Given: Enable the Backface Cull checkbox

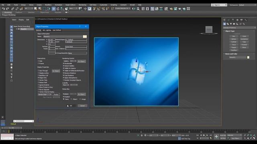Looking at the screenshot, I should (39, 76).
